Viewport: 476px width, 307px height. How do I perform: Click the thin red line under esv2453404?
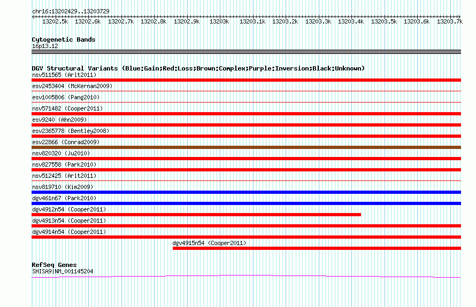pos(246,91)
